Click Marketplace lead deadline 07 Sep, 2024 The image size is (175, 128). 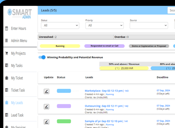tap(163, 90)
